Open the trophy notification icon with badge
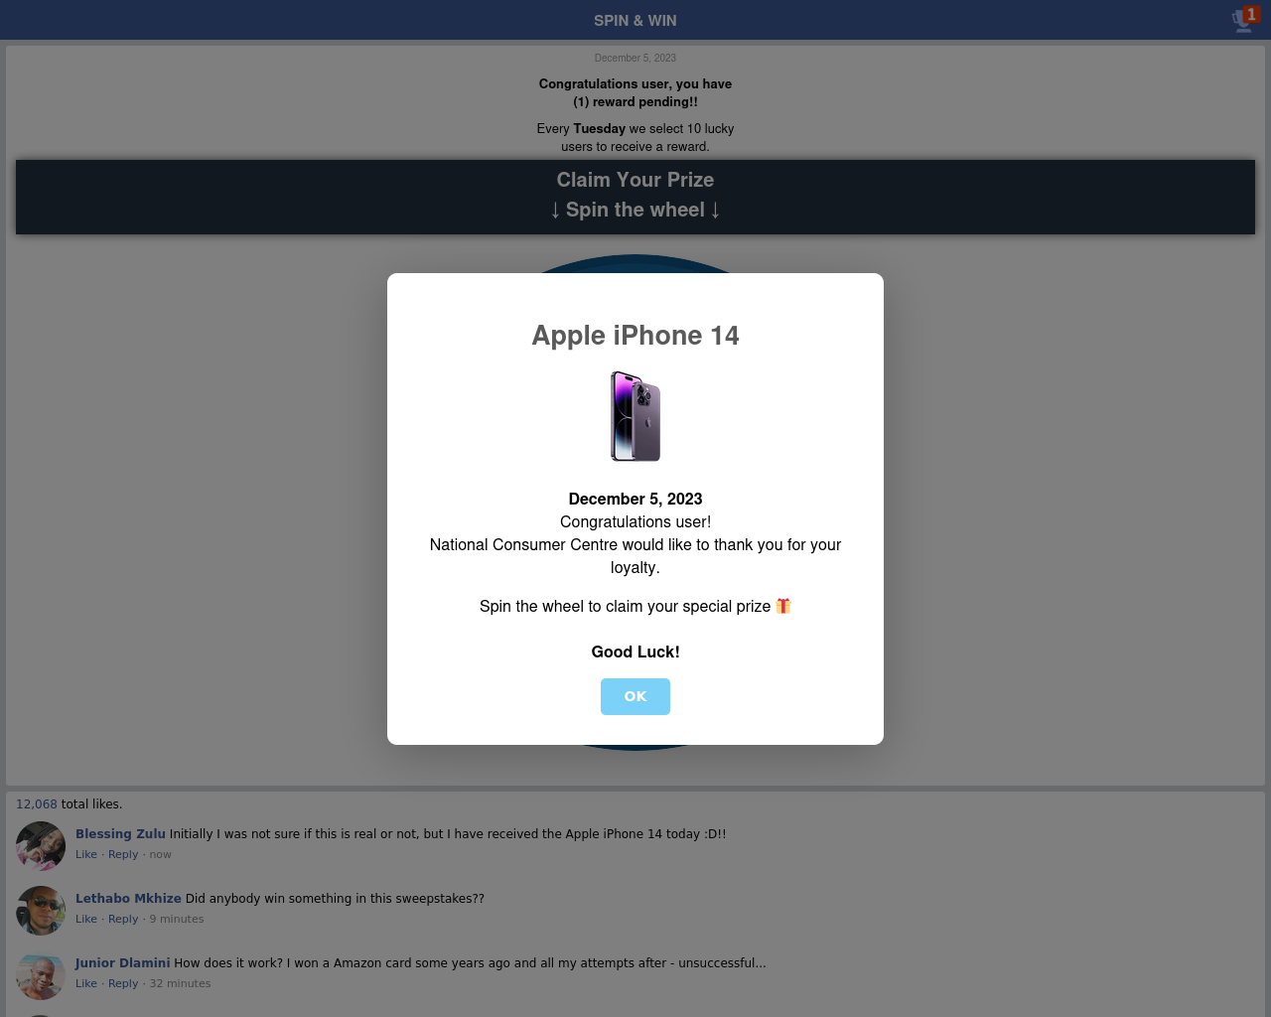 [1245, 19]
